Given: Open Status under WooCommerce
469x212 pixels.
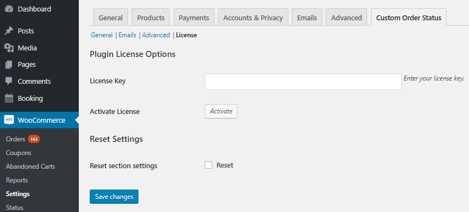Looking at the screenshot, I should pyautogui.click(x=15, y=208).
